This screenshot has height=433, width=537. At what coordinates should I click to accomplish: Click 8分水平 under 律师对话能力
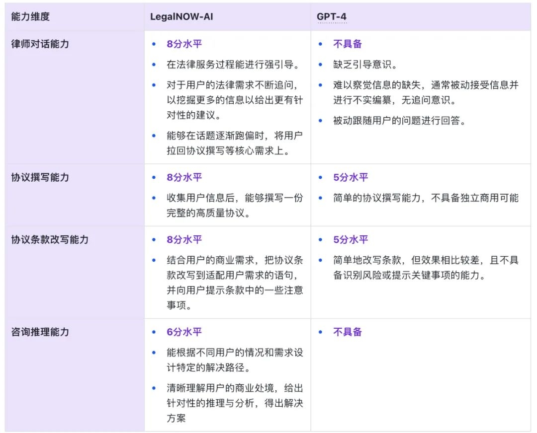tap(184, 44)
